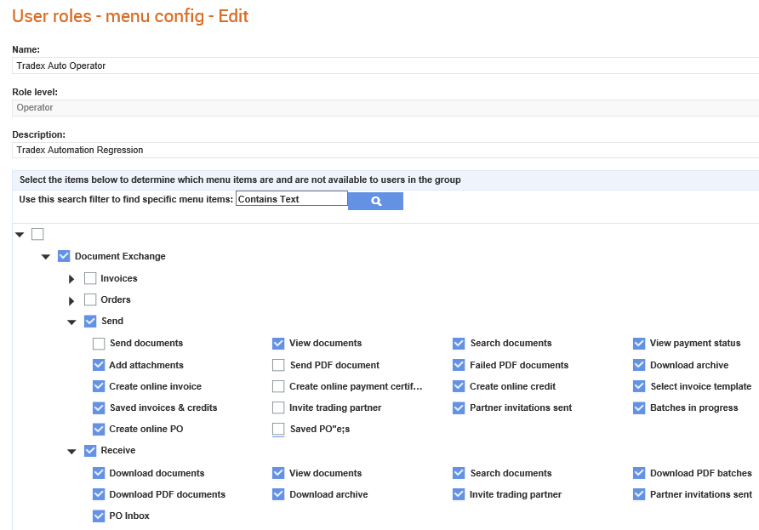Collapse the Document Exchange node
This screenshot has width=759, height=530.
pyautogui.click(x=45, y=257)
